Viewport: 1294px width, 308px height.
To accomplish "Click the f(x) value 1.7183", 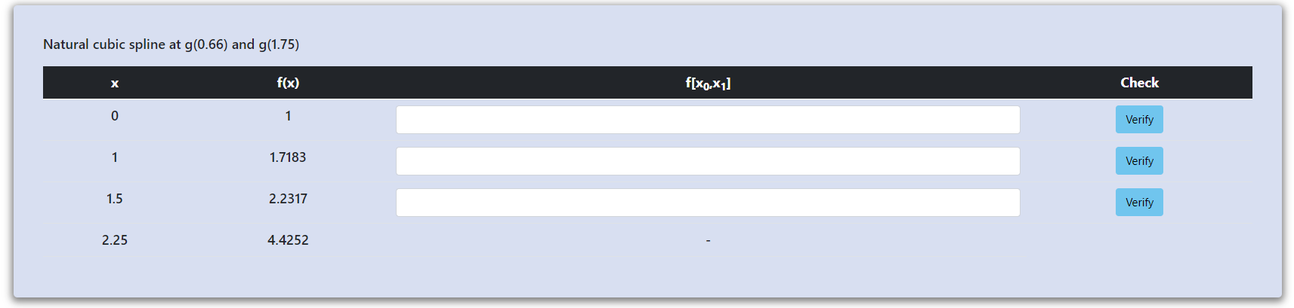I will click(288, 157).
